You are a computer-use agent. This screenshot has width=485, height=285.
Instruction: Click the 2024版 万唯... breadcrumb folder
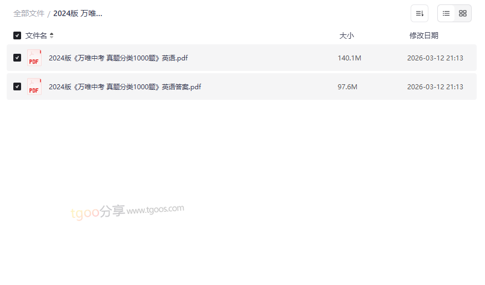point(78,14)
